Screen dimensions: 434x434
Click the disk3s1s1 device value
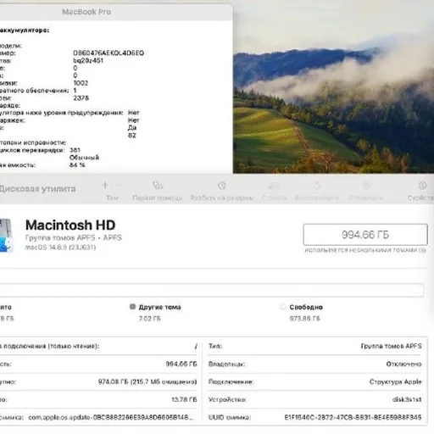click(407, 399)
